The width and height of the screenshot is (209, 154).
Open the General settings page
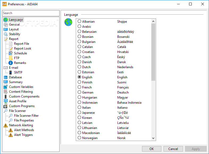point(14,25)
